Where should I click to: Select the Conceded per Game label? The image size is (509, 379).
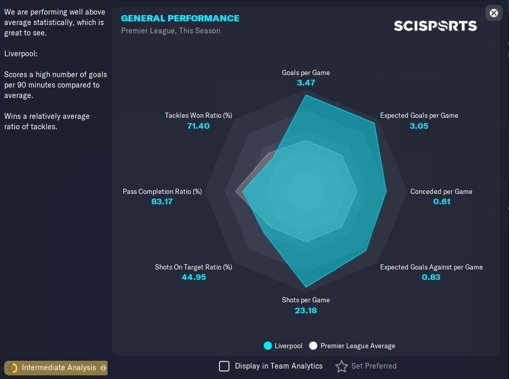point(441,191)
